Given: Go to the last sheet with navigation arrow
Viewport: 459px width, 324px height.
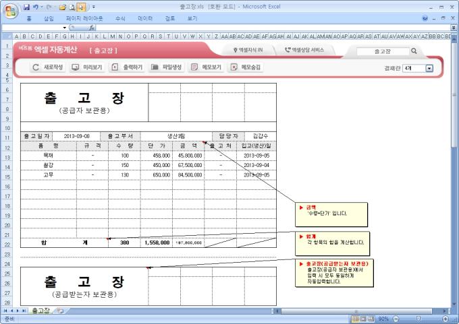Looking at the screenshot, I should [24, 311].
